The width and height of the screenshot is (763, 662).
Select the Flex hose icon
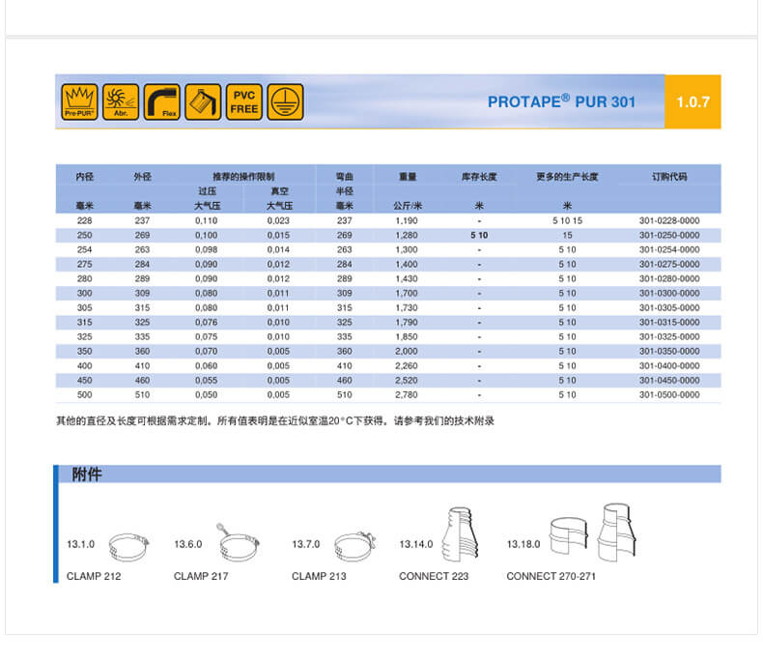point(162,101)
